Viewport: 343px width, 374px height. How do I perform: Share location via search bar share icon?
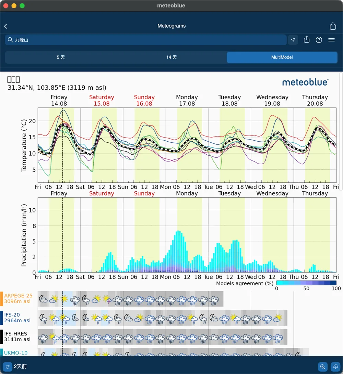point(306,39)
